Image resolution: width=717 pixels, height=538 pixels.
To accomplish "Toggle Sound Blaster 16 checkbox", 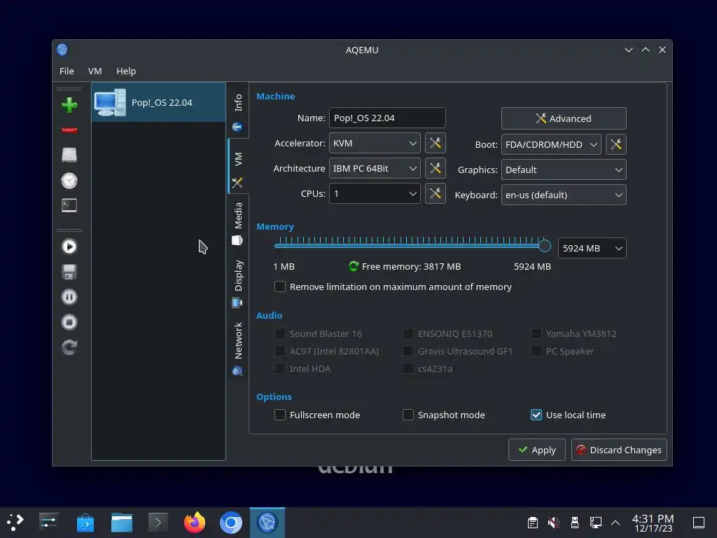I will pyautogui.click(x=280, y=333).
